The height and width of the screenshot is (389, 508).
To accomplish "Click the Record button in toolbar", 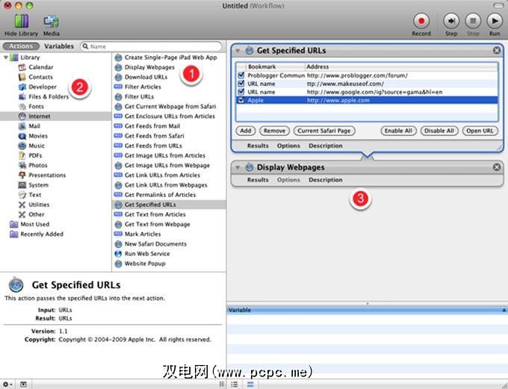I will (x=421, y=21).
